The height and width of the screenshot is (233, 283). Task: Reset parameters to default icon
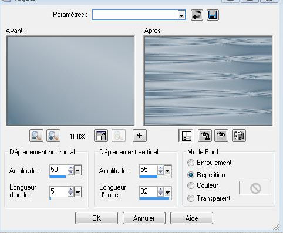coord(197,15)
